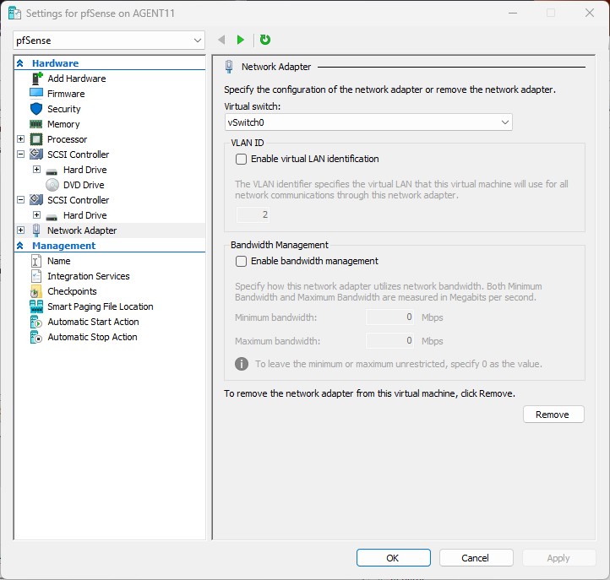This screenshot has height=580, width=610.
Task: Enable bandwidth management checkbox
Action: (x=241, y=261)
